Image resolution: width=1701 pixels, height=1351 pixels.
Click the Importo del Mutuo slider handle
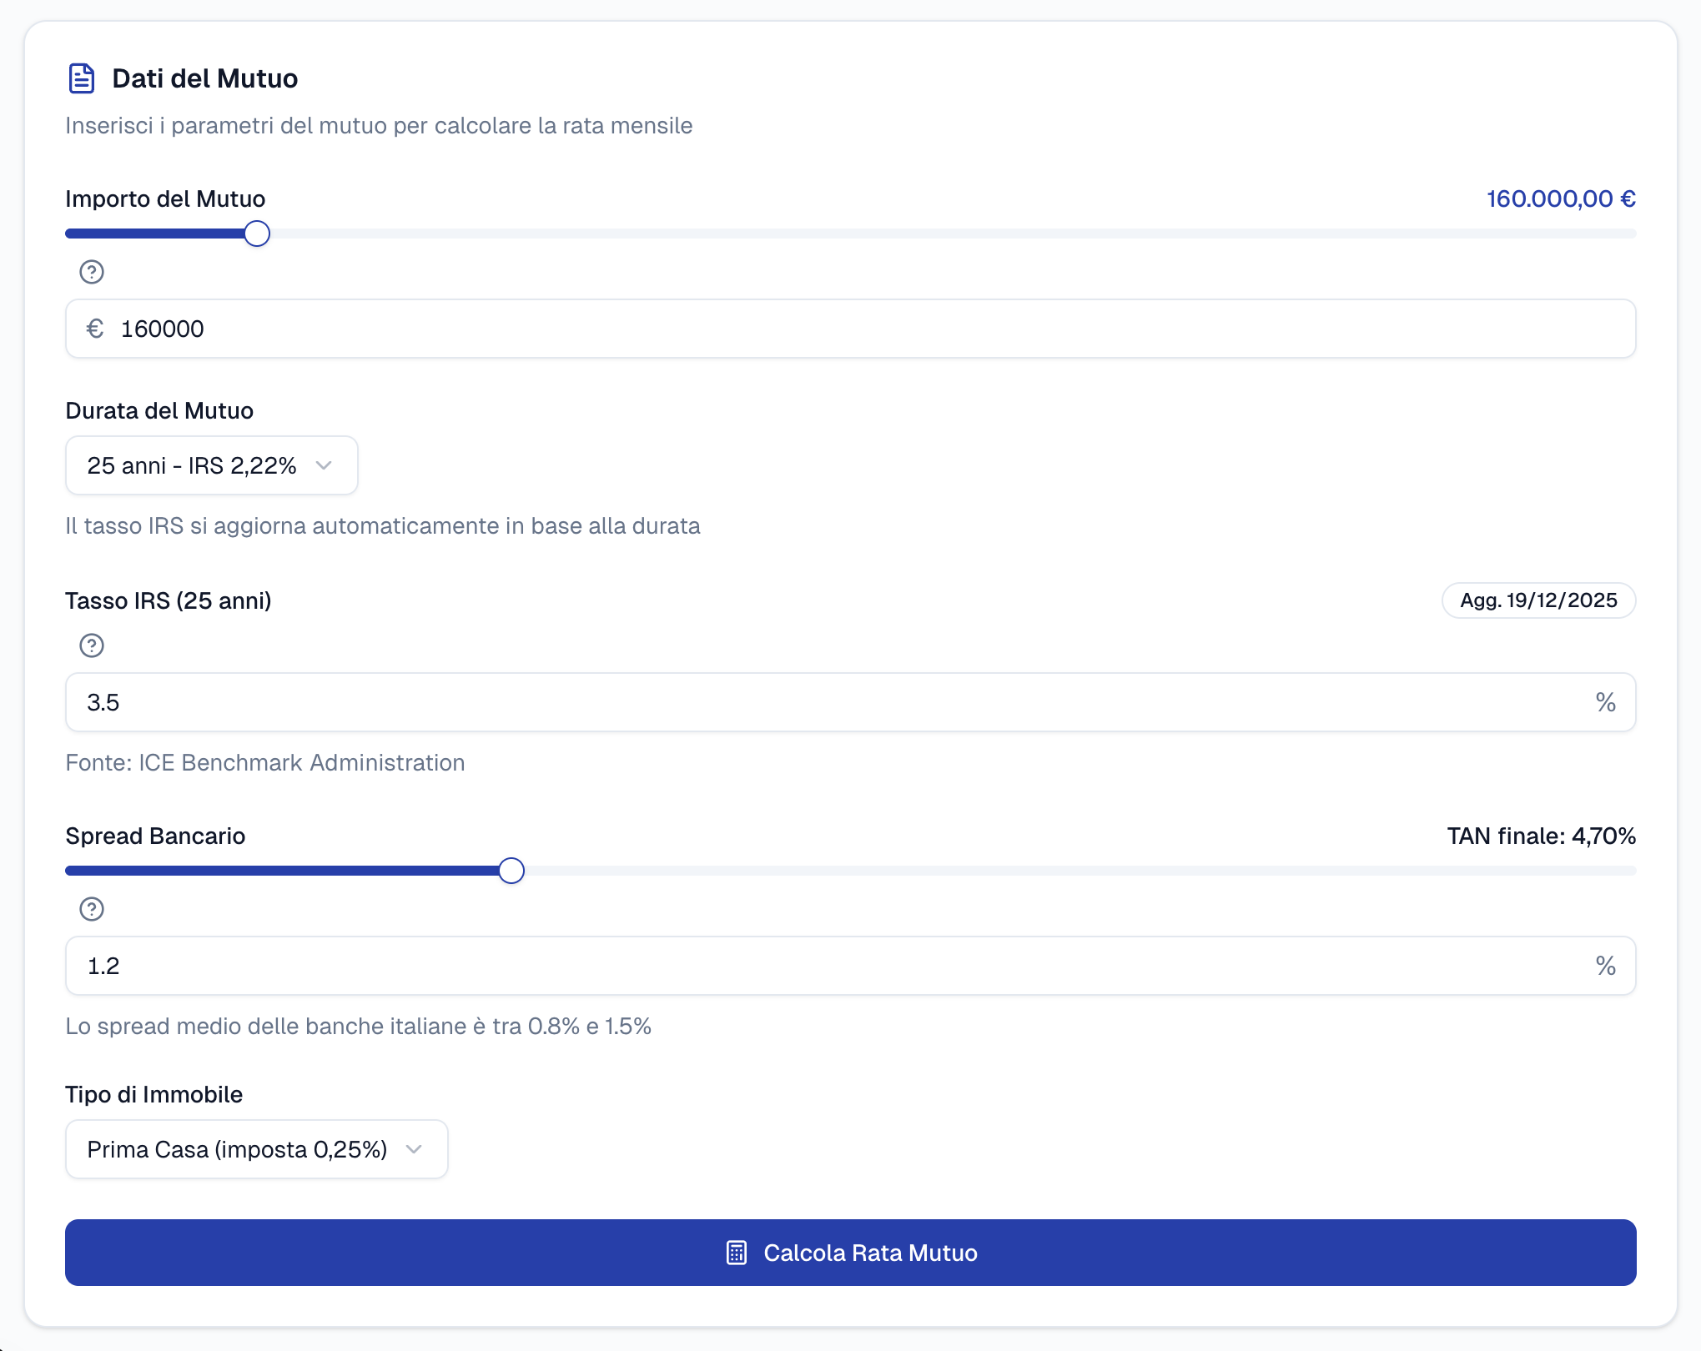pos(257,234)
